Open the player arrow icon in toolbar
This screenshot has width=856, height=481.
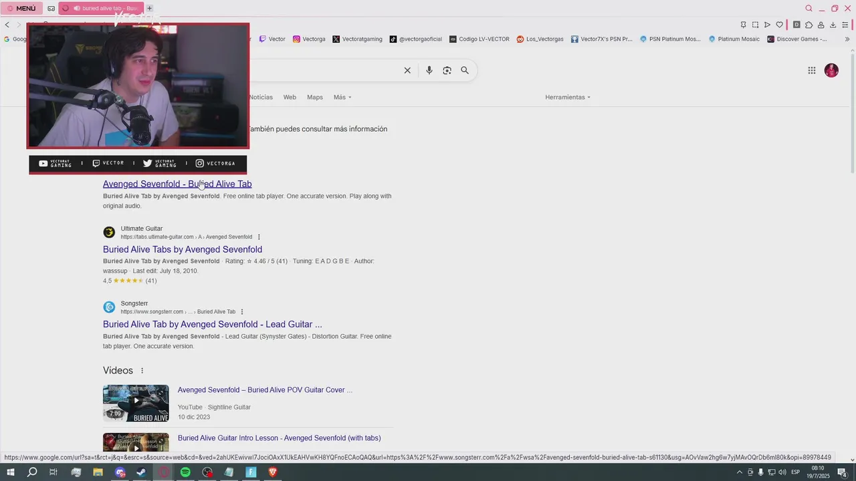[767, 25]
